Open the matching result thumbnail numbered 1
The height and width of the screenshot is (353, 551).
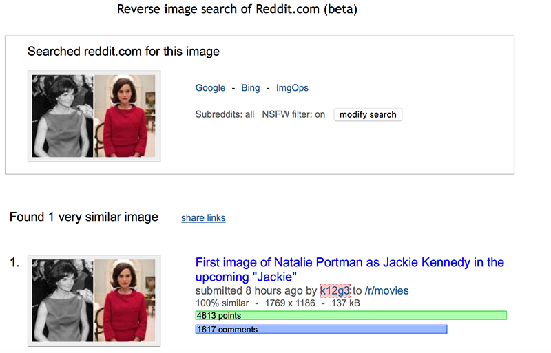coord(94,300)
